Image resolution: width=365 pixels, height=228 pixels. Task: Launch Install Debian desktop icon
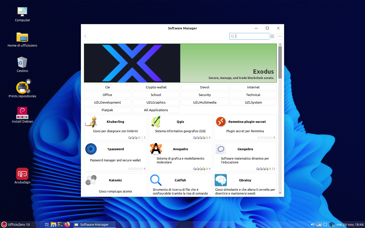[x=22, y=113]
